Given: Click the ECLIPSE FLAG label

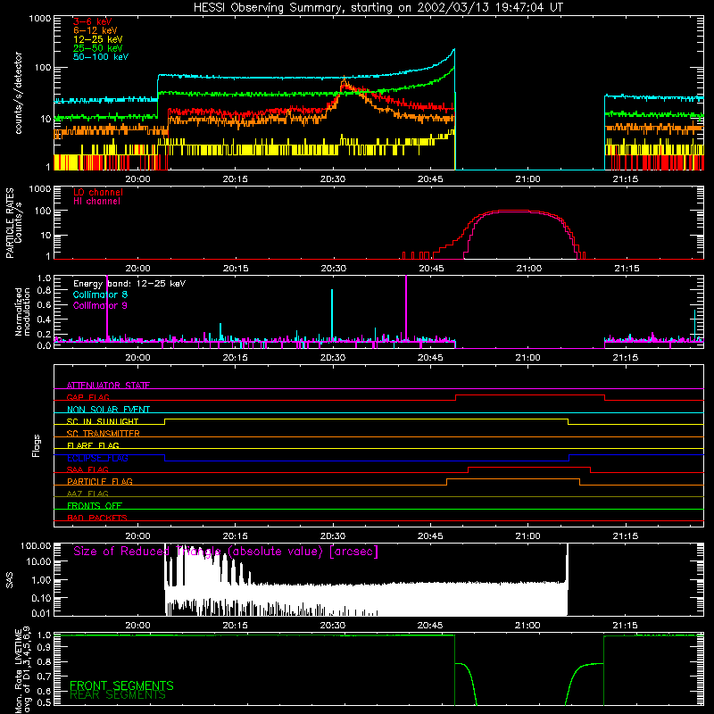Looking at the screenshot, I should pyautogui.click(x=97, y=458).
